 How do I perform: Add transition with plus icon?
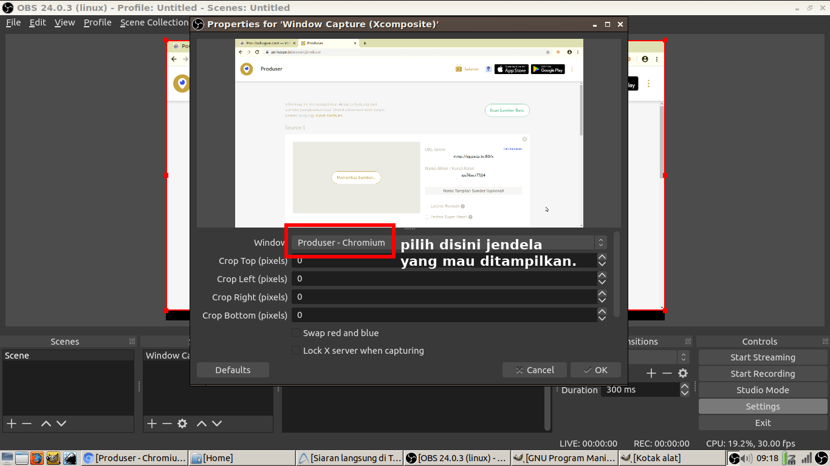[651, 373]
